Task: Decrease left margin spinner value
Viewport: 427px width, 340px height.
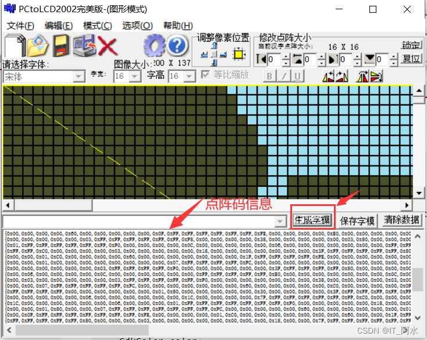Action: tap(286, 63)
